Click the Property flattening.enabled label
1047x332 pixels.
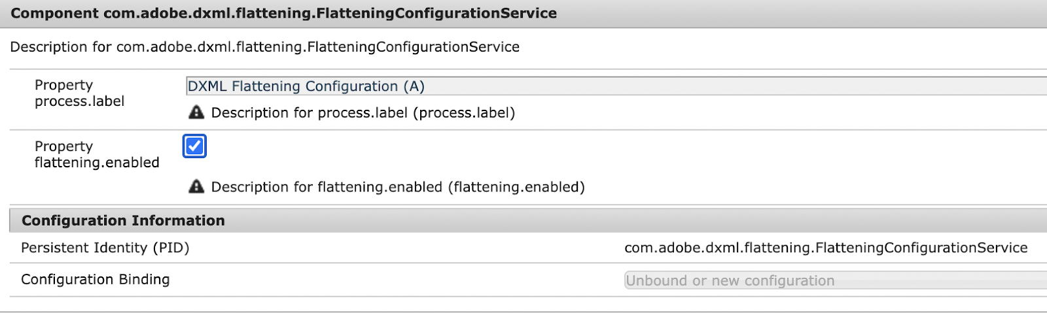97,154
